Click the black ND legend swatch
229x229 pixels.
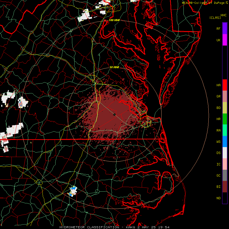click(x=225, y=198)
